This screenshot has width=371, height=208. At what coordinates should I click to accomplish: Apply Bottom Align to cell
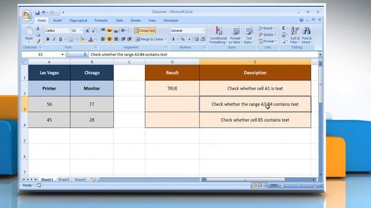point(116,31)
